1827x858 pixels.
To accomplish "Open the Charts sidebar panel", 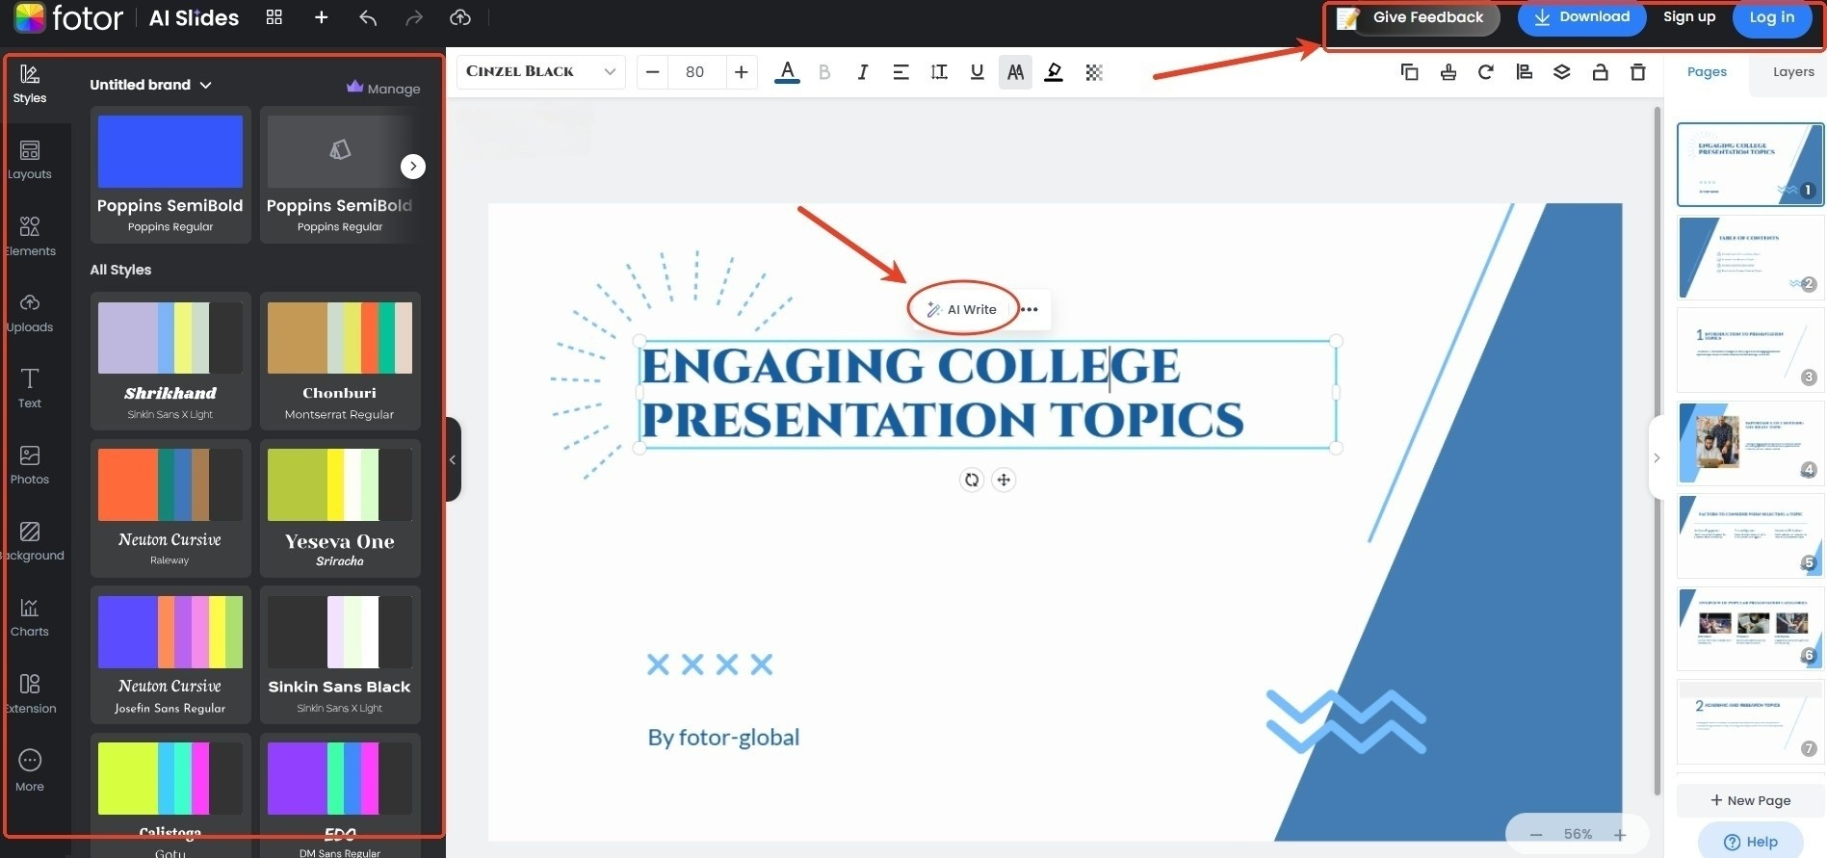I will [30, 617].
